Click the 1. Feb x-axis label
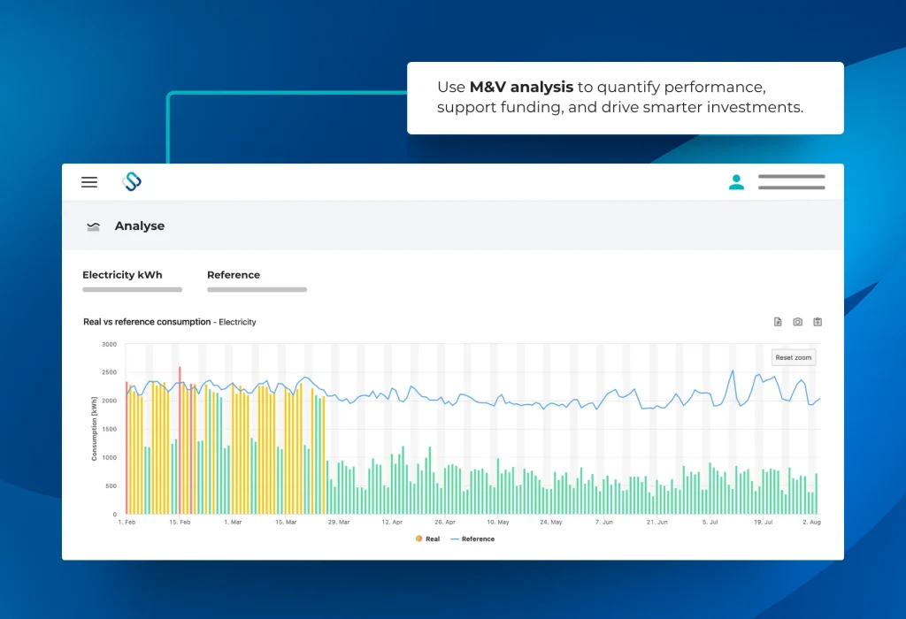 [127, 523]
